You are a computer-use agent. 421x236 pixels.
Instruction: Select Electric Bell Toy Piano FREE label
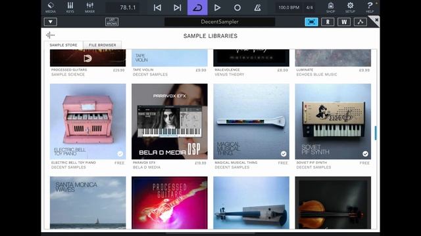click(x=120, y=163)
